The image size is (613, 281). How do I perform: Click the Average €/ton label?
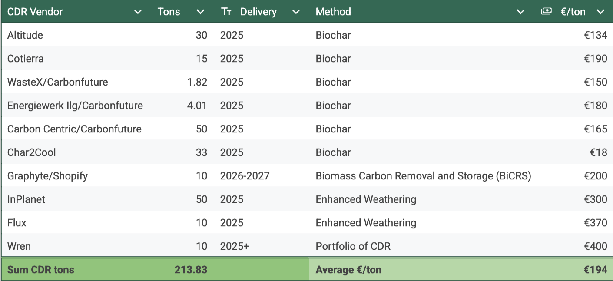(x=348, y=270)
